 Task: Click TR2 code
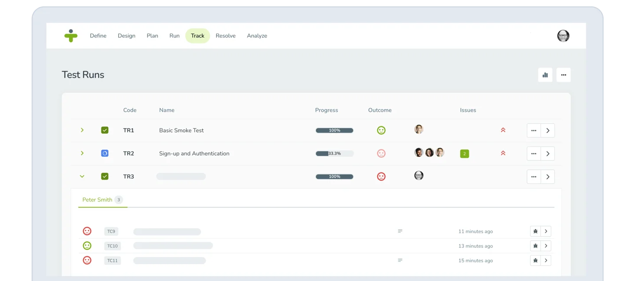pos(128,153)
